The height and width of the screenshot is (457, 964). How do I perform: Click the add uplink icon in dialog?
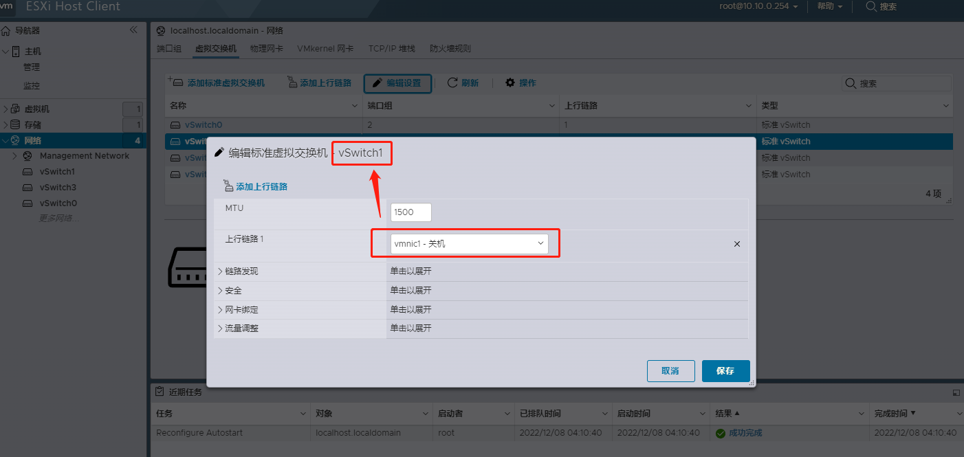229,186
